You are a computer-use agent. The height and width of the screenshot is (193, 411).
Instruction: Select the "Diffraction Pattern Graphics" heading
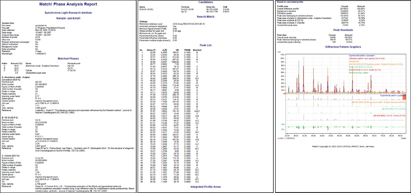(343, 47)
